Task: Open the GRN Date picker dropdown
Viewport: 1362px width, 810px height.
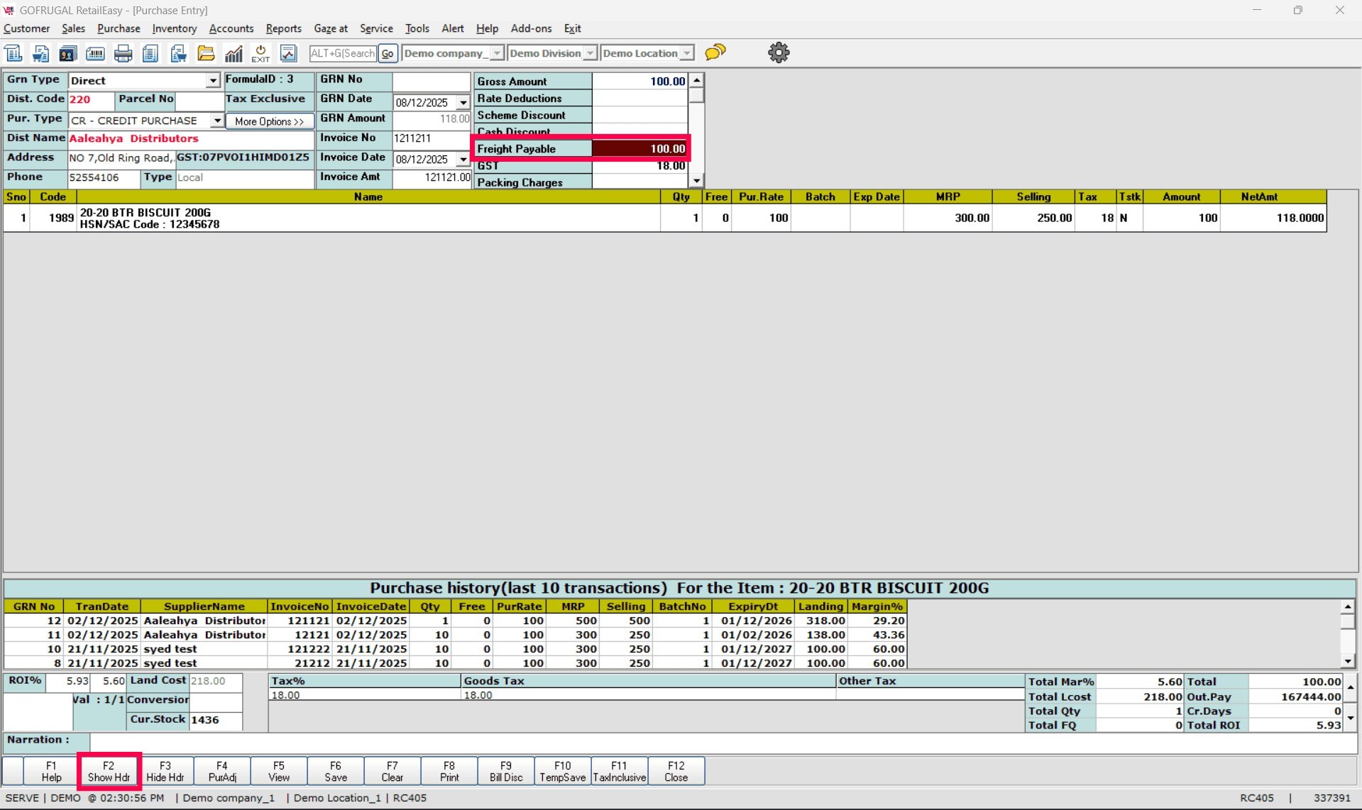Action: click(x=463, y=103)
